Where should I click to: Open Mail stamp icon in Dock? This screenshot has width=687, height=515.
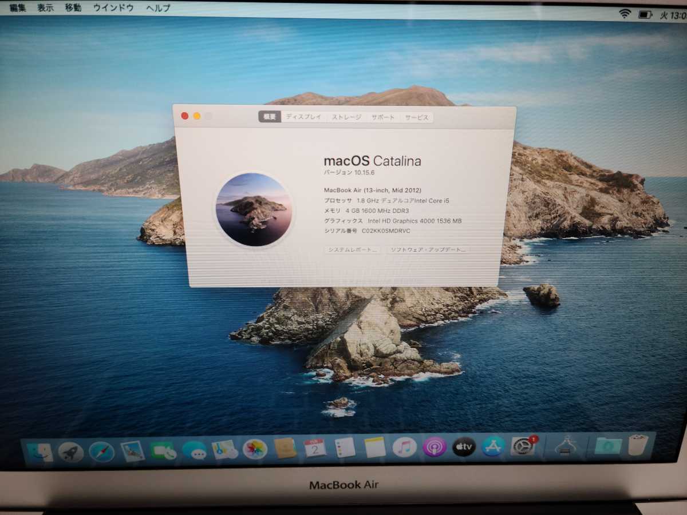tap(133, 451)
